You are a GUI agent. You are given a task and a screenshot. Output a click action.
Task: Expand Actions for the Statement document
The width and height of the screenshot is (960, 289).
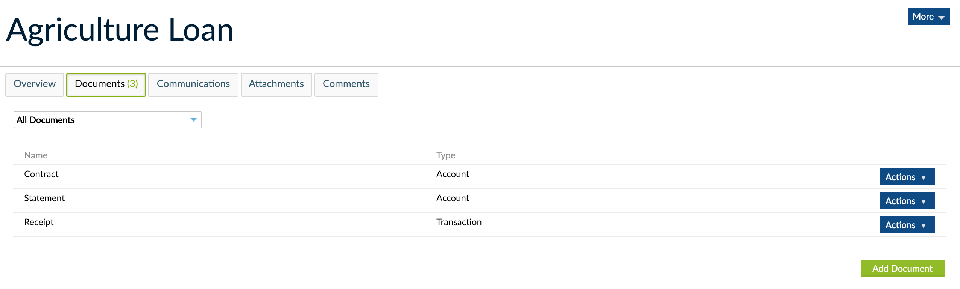907,201
